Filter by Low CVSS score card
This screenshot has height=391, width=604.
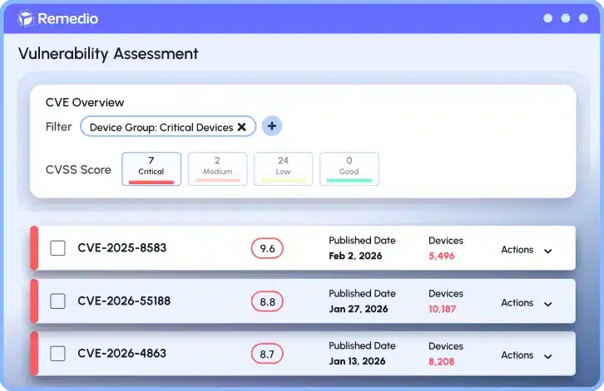pyautogui.click(x=283, y=168)
